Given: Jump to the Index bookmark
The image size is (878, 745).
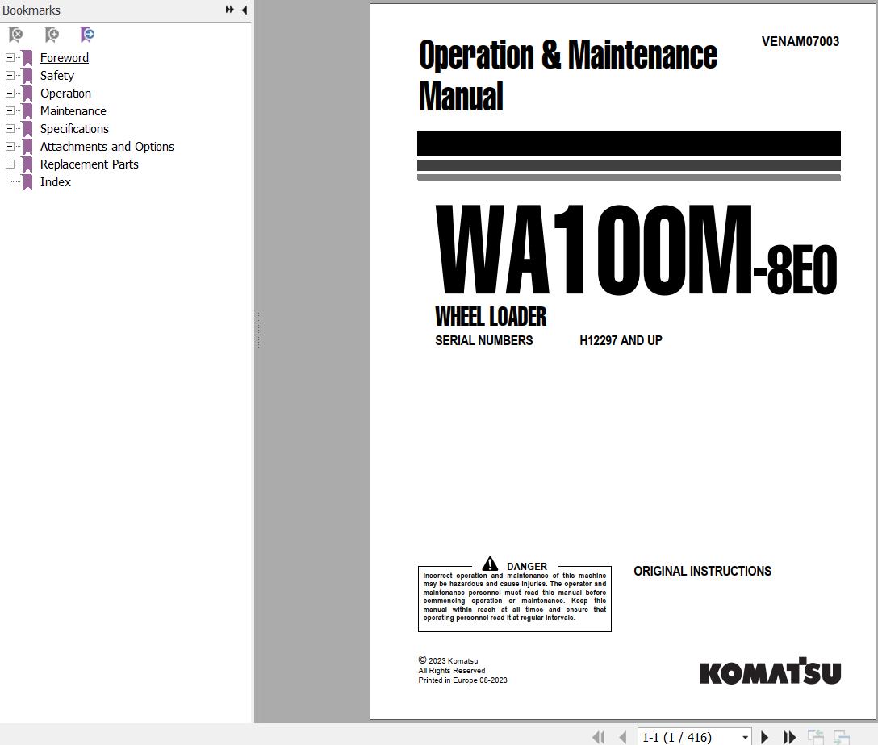Looking at the screenshot, I should tap(56, 181).
